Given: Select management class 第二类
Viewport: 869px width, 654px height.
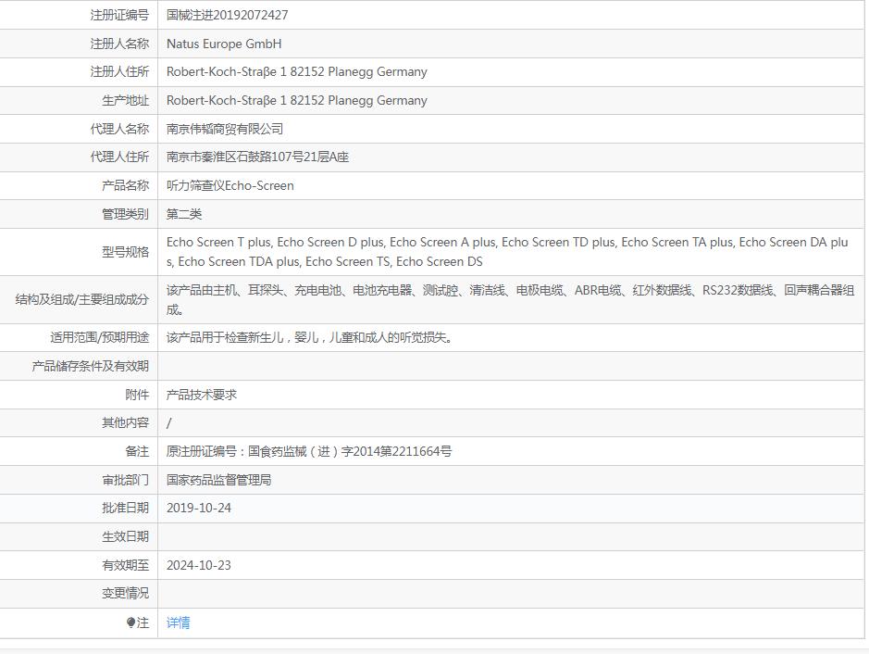Looking at the screenshot, I should [x=184, y=214].
